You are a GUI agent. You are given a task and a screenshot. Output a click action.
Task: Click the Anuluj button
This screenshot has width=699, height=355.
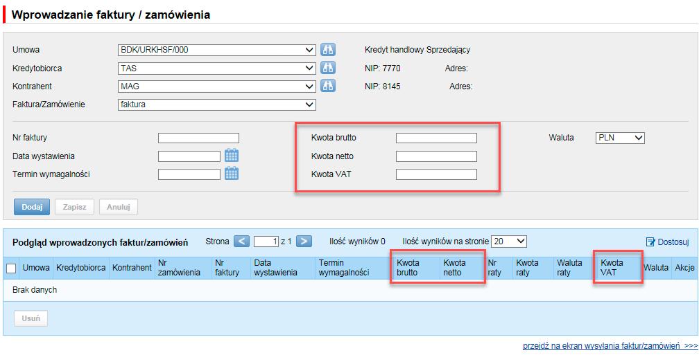(118, 207)
